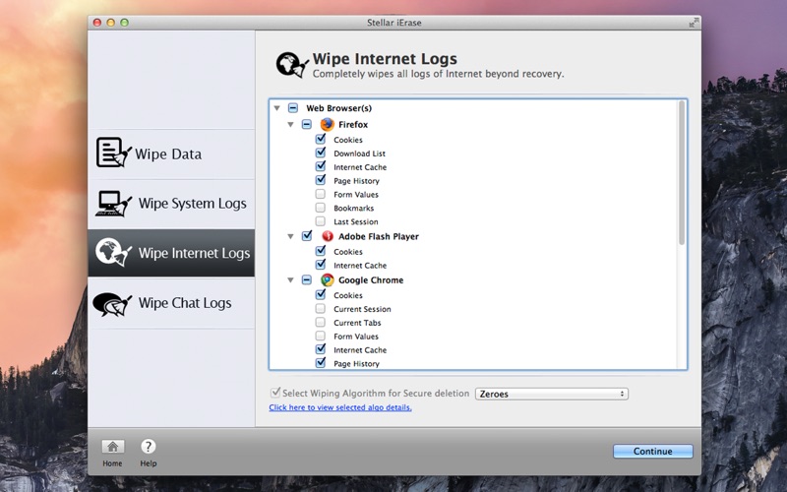Click the 'Last Session' text under Firefox
This screenshot has height=492, width=787.
coord(356,221)
